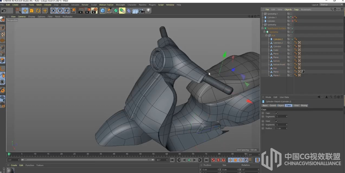Switch to the Coord tab
Screen dimensions: 345x173
[272, 105]
